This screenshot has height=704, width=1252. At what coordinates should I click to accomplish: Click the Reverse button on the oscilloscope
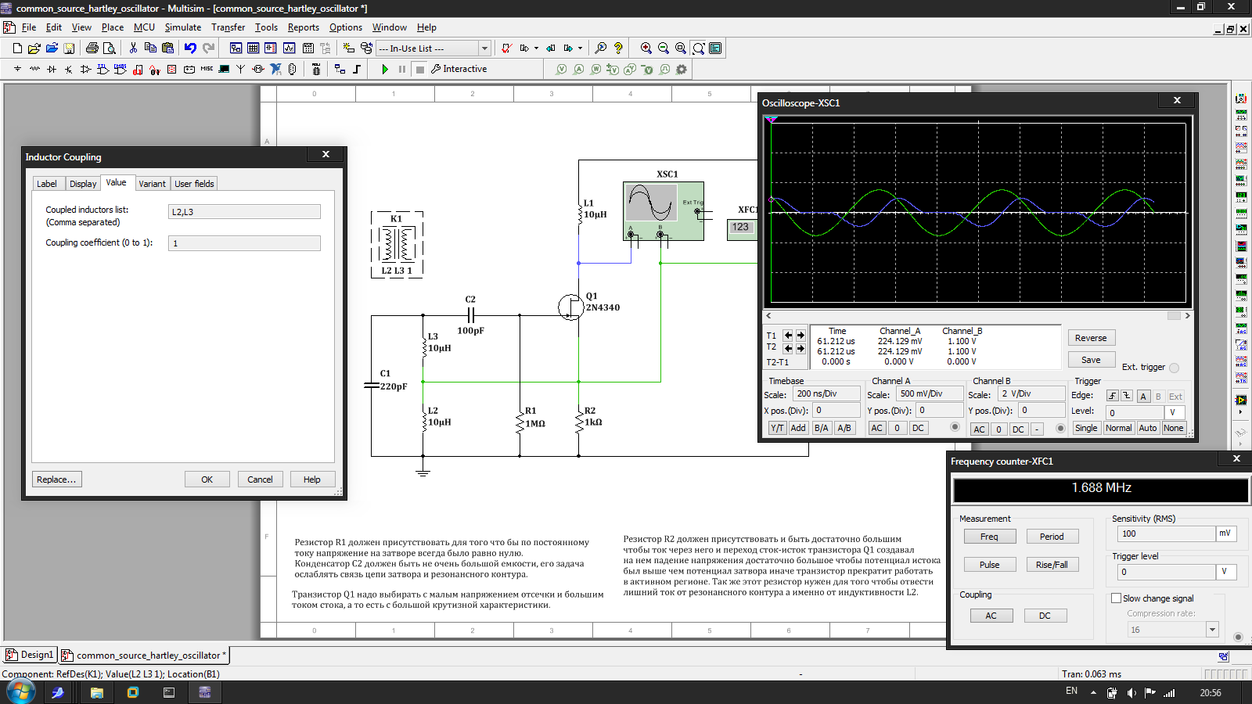1091,338
